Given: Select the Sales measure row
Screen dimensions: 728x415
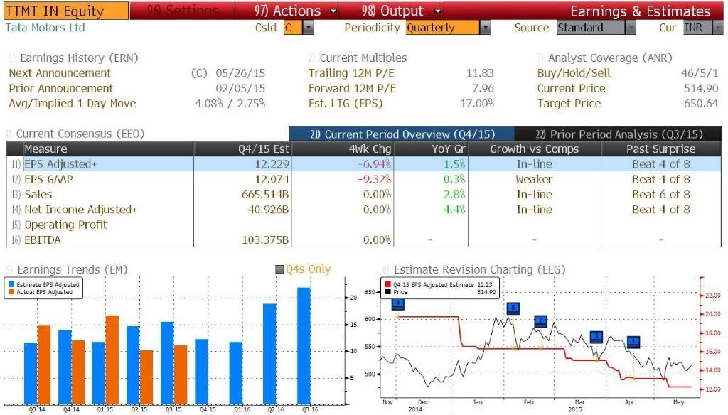Looking at the screenshot, I should (364, 195).
